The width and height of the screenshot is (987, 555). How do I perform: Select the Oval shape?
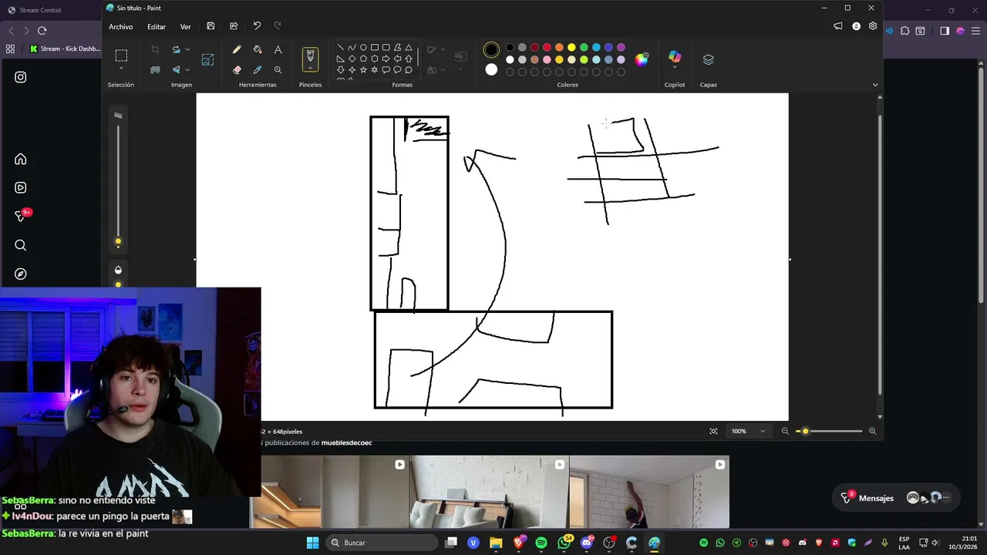click(x=363, y=47)
